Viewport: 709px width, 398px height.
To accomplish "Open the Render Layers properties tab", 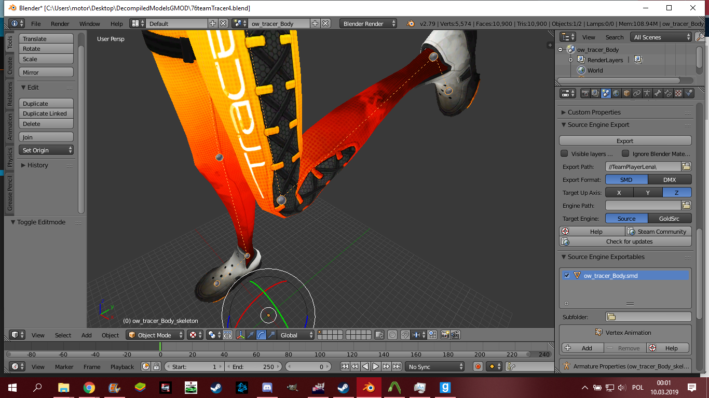I will point(595,93).
